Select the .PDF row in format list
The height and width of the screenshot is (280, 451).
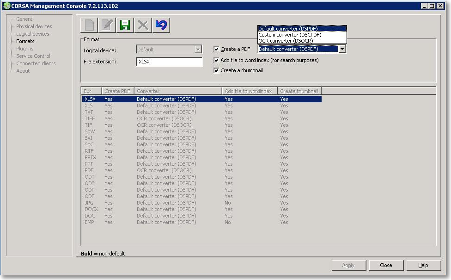coord(201,170)
